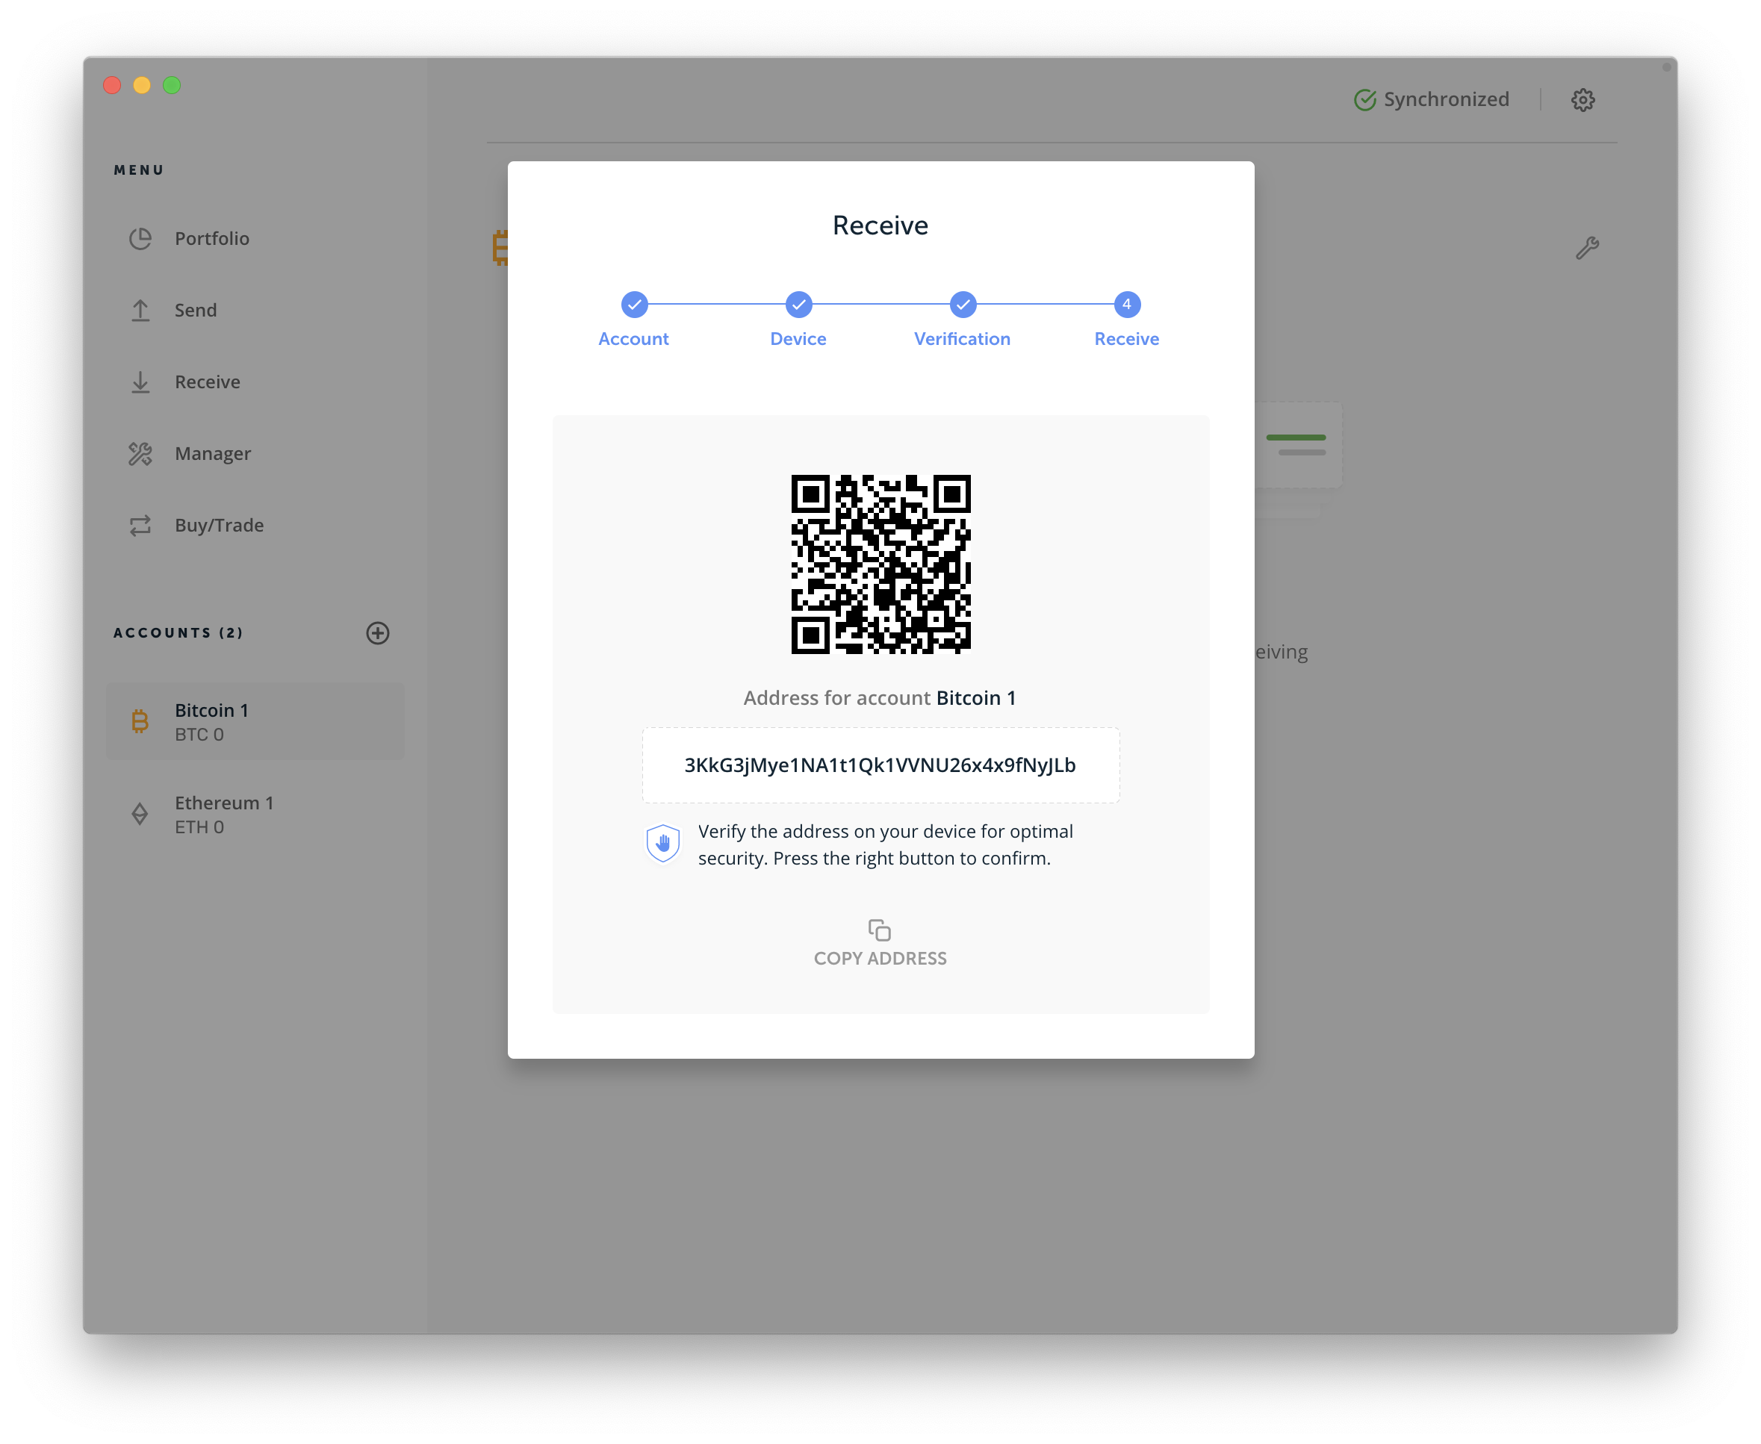Click the Verification step checkmark circle
This screenshot has height=1444, width=1761.
tap(963, 305)
